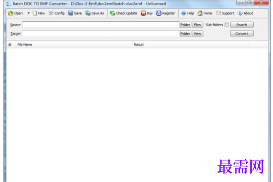This screenshot has height=182, width=273.
Task: Focus the Target path field
Action: [x=101, y=34]
